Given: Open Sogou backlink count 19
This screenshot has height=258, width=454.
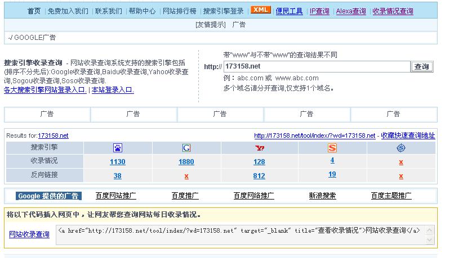Looking at the screenshot, I should pyautogui.click(x=332, y=174).
